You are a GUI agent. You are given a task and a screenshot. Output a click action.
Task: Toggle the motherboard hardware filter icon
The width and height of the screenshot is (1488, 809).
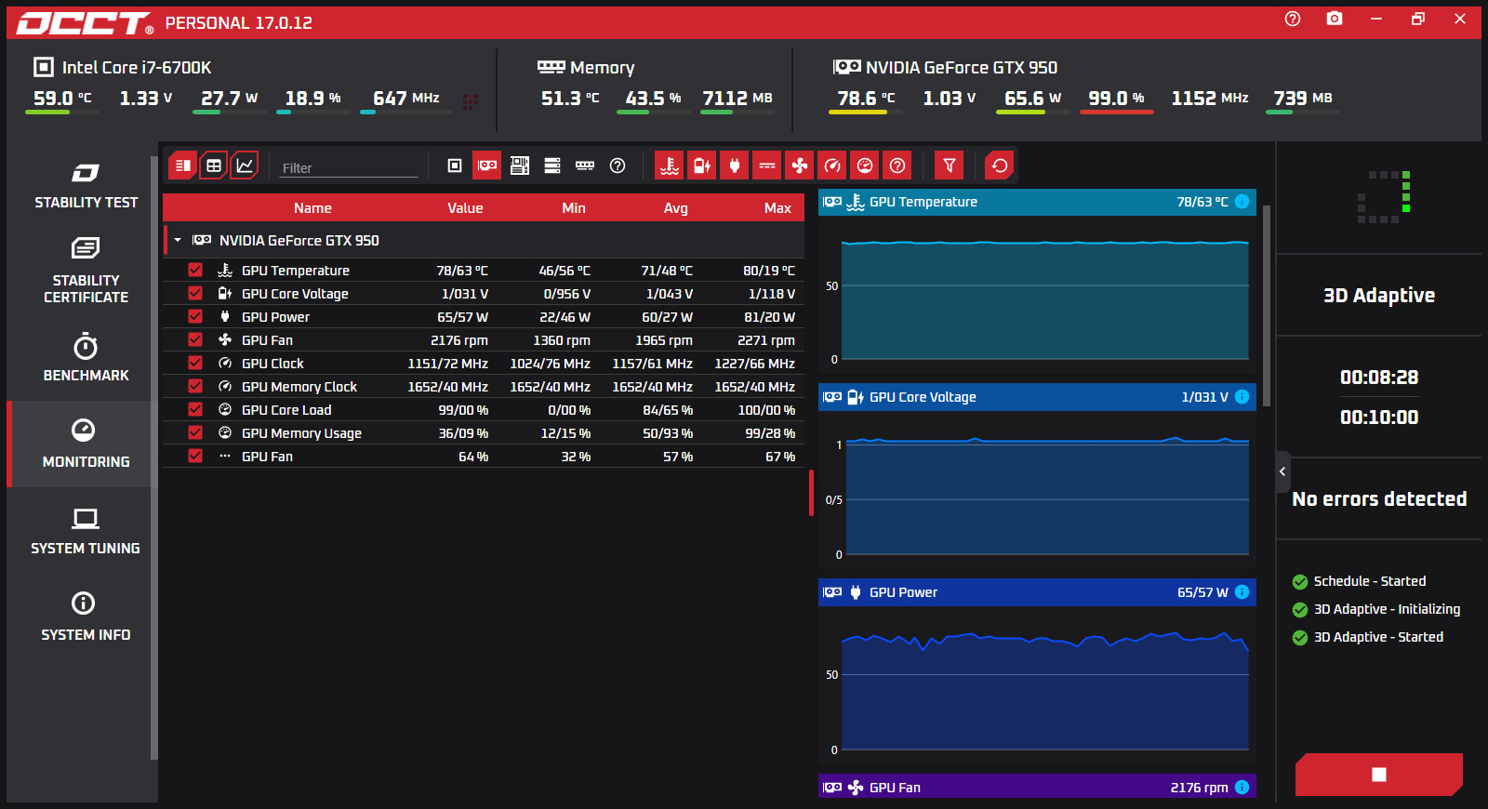click(x=520, y=166)
